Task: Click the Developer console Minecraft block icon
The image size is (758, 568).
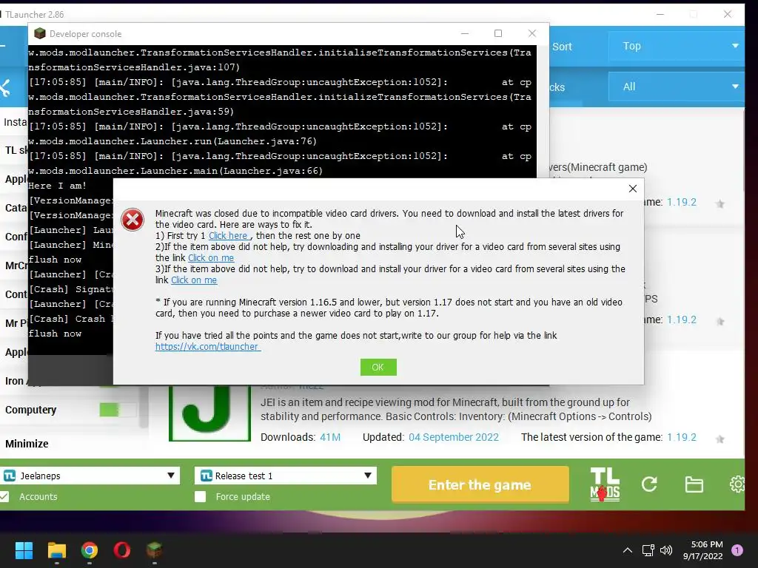Action: click(x=40, y=33)
